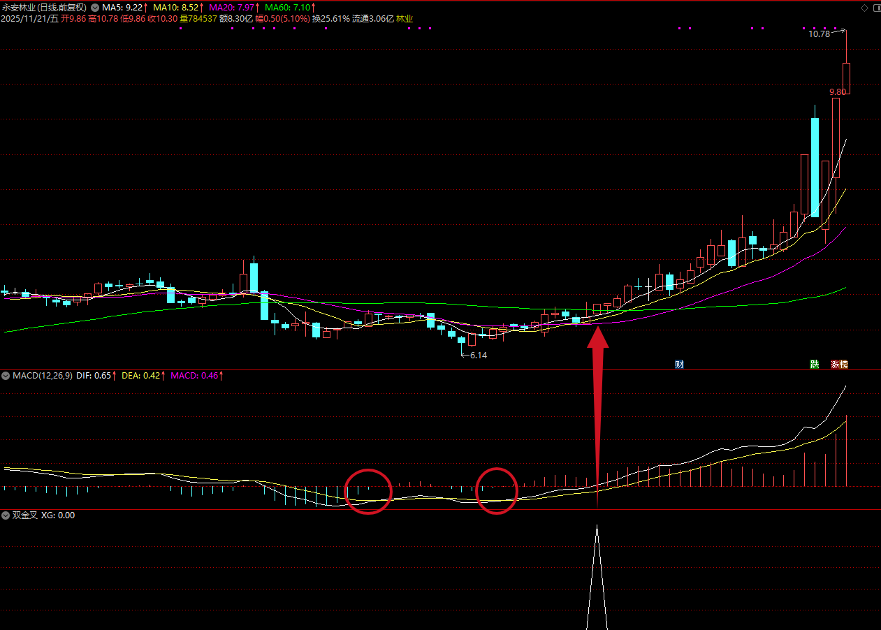Click the split-panel layout icon at top right
Viewport: 881px width, 630px height.
pyautogui.click(x=875, y=7)
